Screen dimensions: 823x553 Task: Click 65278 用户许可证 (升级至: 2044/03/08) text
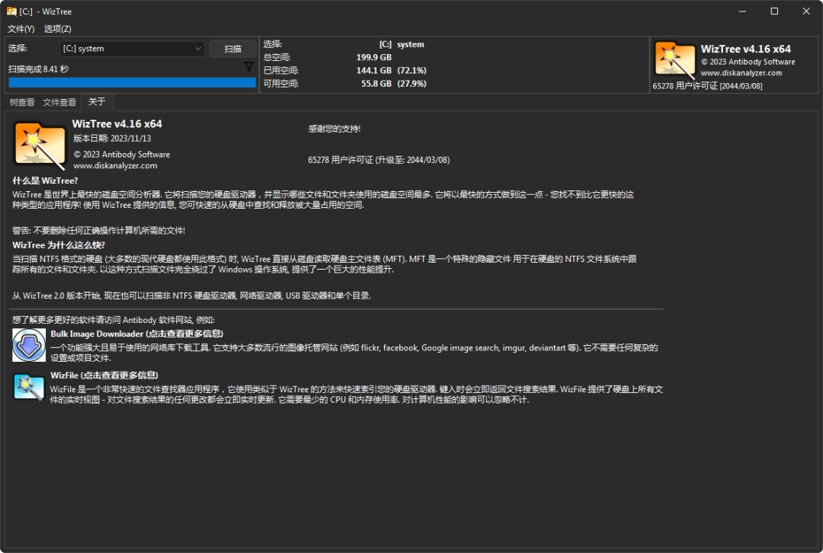[379, 160]
